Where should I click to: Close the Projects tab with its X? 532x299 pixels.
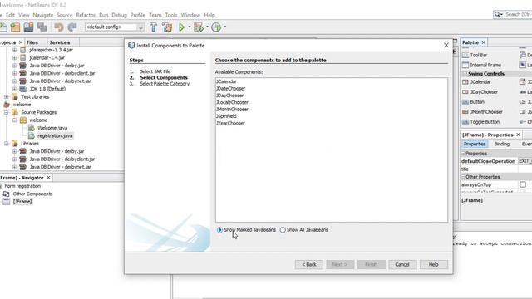tap(21, 42)
